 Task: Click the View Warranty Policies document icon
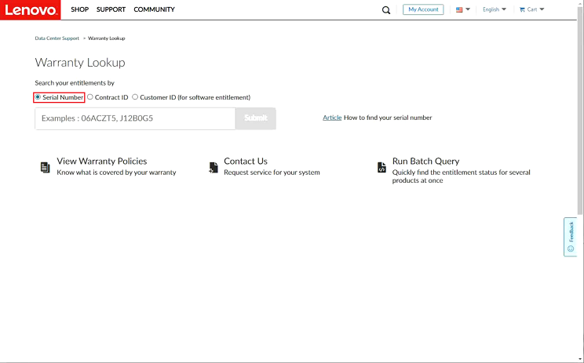45,167
